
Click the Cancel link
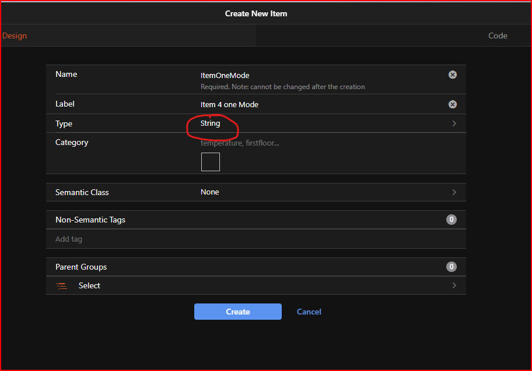tap(309, 312)
